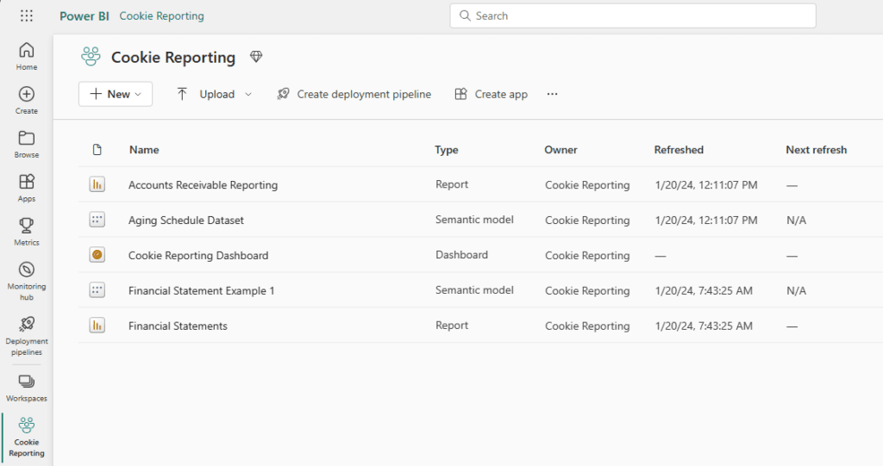This screenshot has width=883, height=466.
Task: Open the Workspaces pane
Action: 27,388
